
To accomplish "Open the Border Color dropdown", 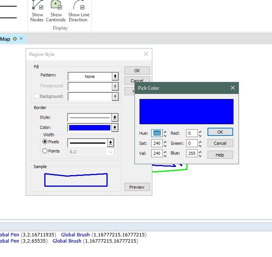I will coord(115,127).
